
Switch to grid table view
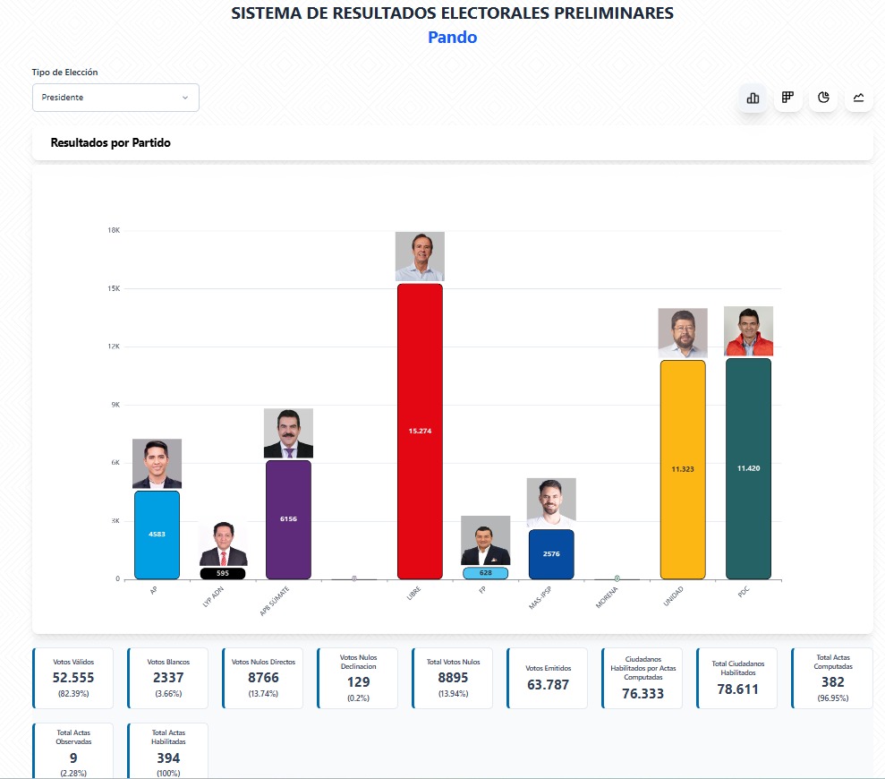coord(787,98)
